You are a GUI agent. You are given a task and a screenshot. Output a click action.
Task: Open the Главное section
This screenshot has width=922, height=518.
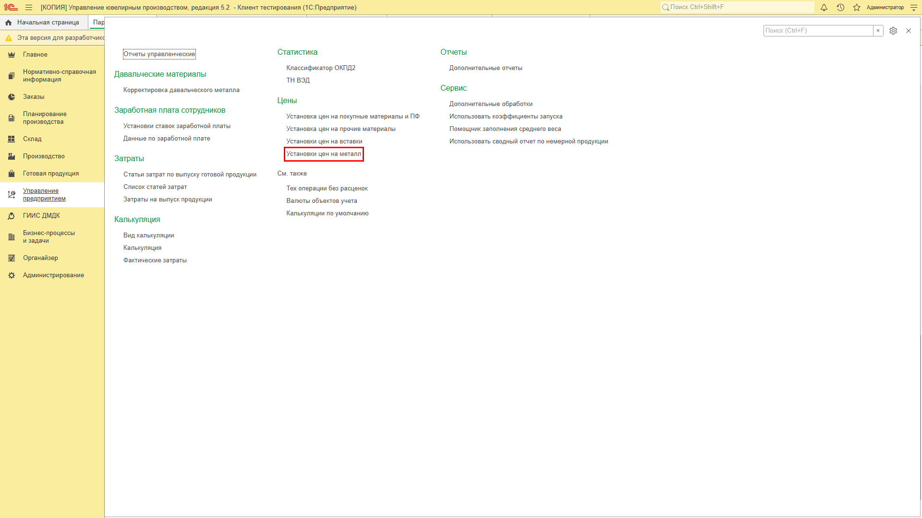(x=52, y=55)
